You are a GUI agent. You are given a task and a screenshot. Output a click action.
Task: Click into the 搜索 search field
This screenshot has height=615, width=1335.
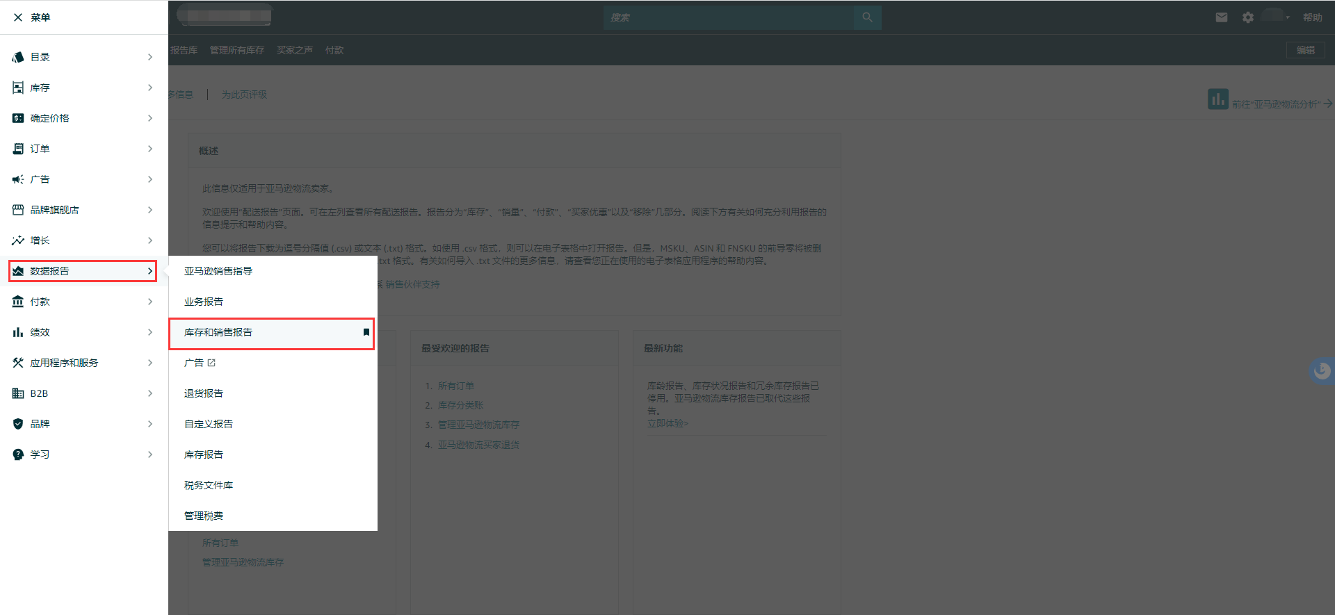pos(729,17)
